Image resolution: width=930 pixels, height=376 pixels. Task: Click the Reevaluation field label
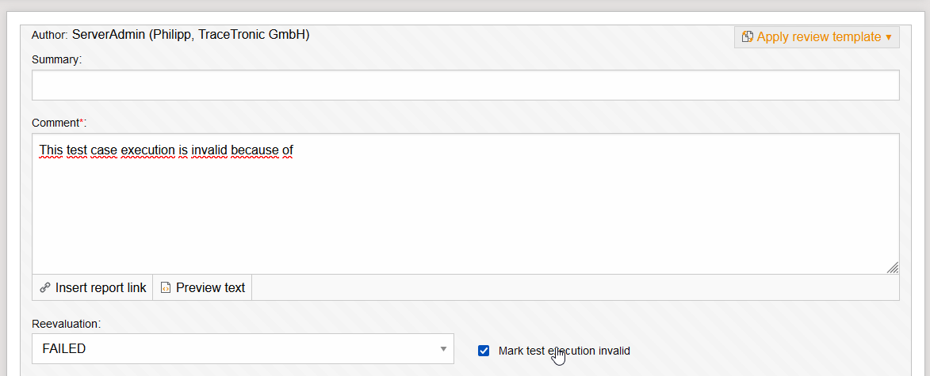pyautogui.click(x=67, y=324)
